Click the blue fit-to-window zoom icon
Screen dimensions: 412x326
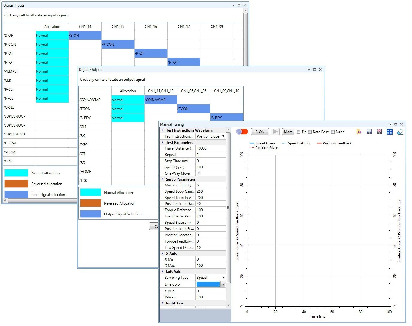390,132
